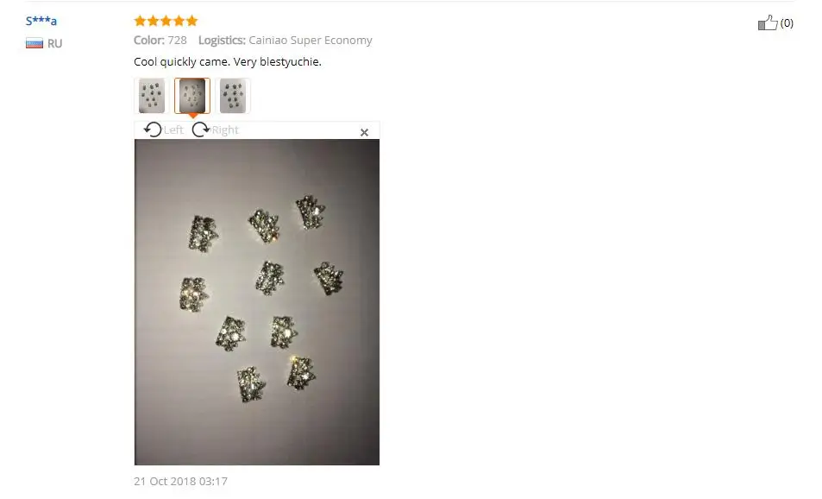
Task: Click the Russian flag icon
Action: tap(35, 43)
